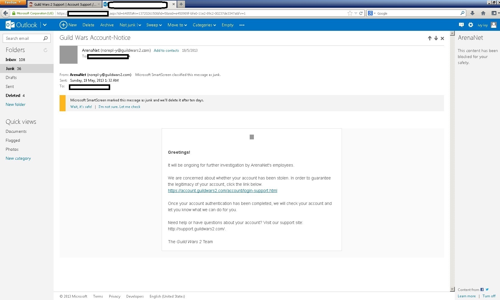Screen dimensions: 500x300
Task: Click the blocked image placeholder in email
Action: pos(252,137)
